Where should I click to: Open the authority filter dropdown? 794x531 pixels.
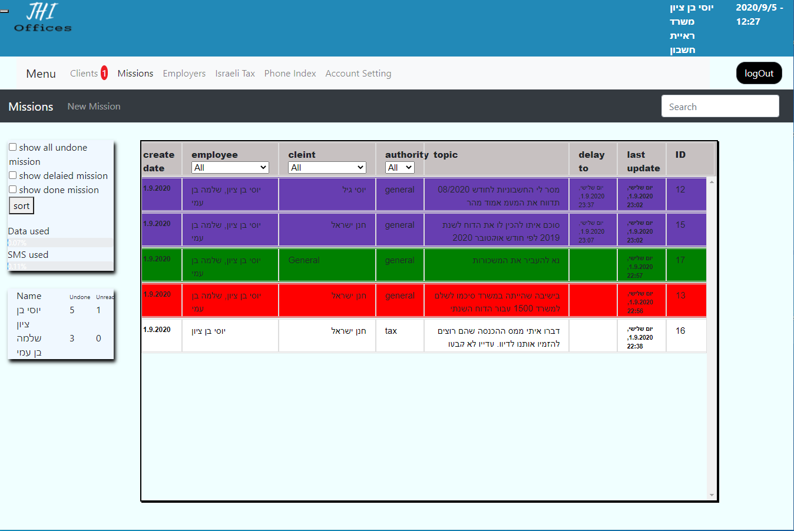point(399,168)
